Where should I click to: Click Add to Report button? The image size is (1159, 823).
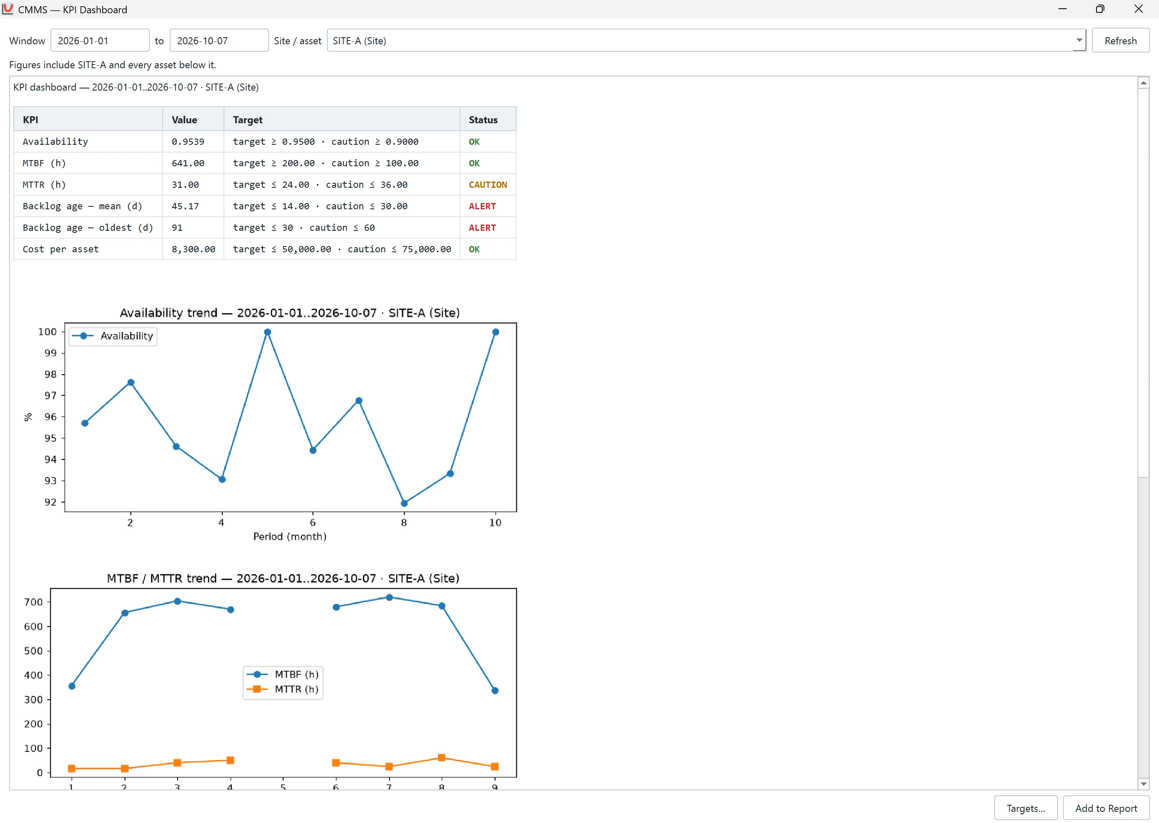1106,808
